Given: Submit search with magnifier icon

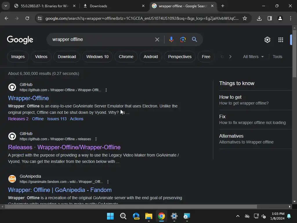Looking at the screenshot, I should 194,39.
